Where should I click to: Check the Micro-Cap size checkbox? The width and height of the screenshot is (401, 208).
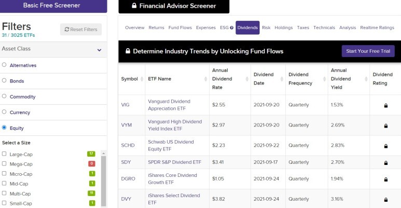(4, 173)
